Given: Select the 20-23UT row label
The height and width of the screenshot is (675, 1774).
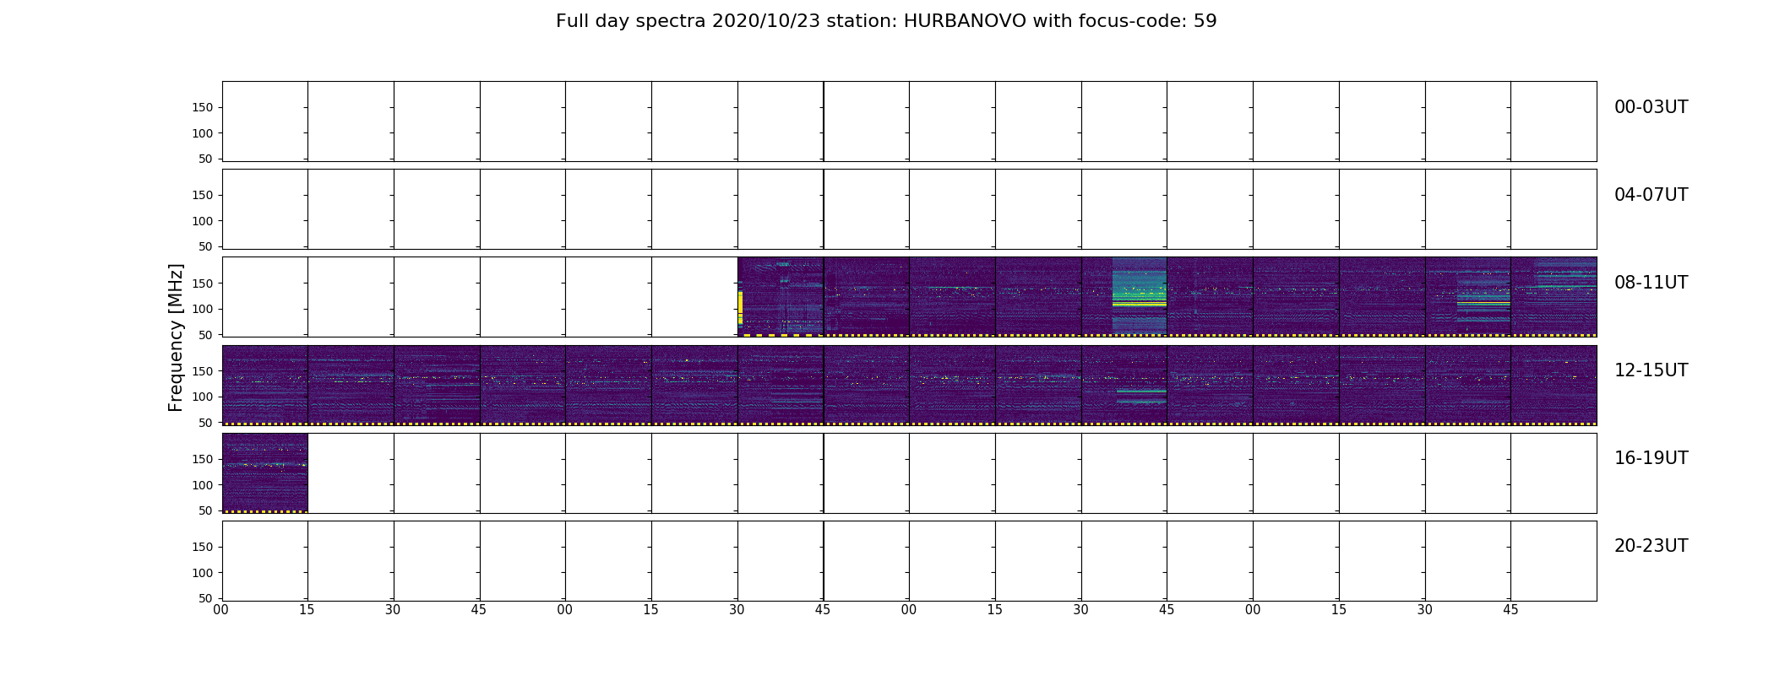Looking at the screenshot, I should coord(1651,546).
